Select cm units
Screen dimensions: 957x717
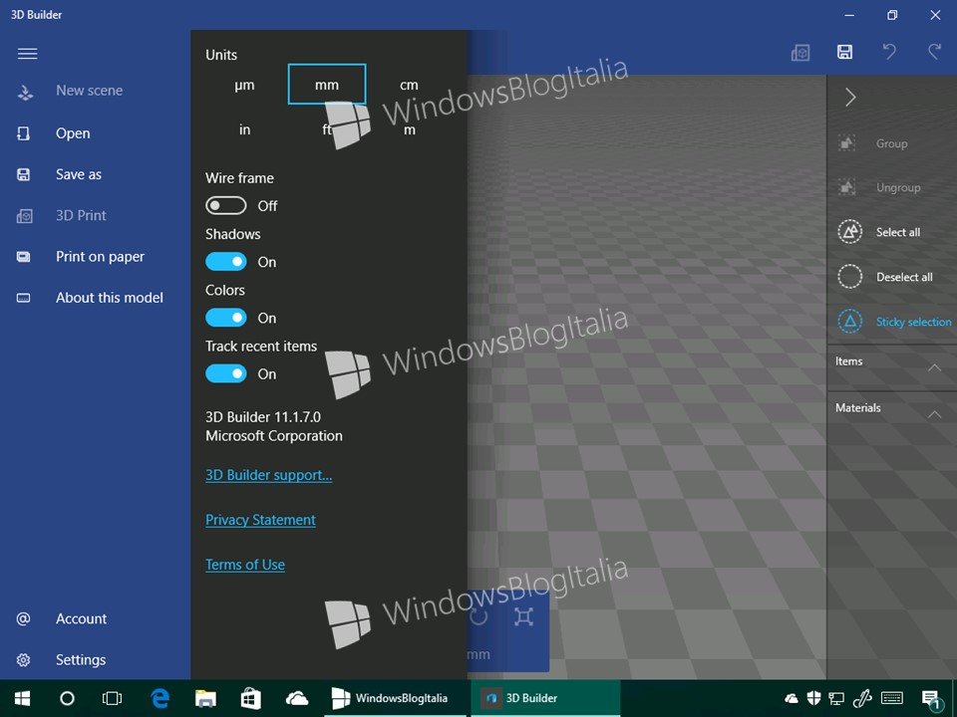pos(409,85)
